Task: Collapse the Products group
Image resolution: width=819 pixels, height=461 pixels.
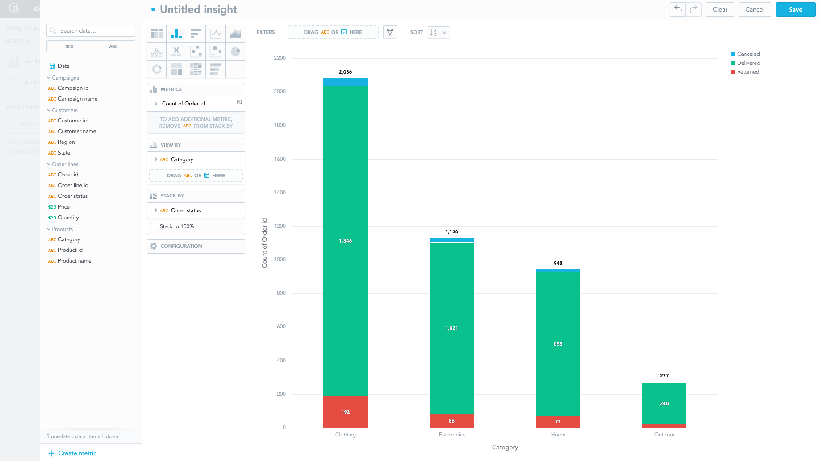Action: pos(60,229)
